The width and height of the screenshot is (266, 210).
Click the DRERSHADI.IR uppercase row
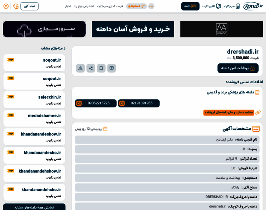(167, 197)
